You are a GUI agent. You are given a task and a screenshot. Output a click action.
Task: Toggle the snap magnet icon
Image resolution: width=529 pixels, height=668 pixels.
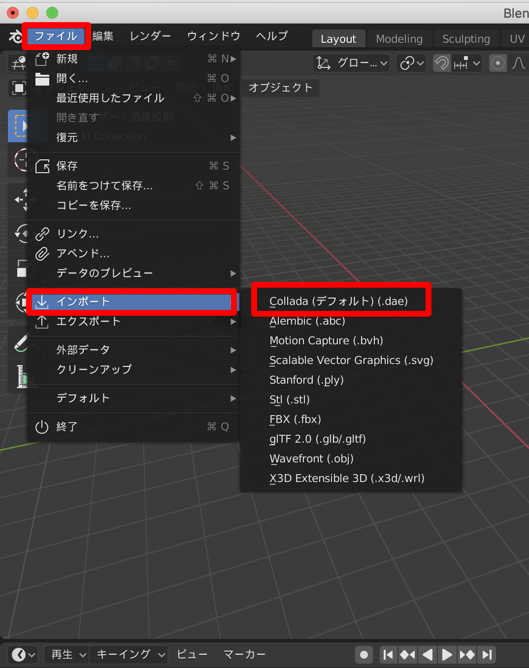(441, 63)
